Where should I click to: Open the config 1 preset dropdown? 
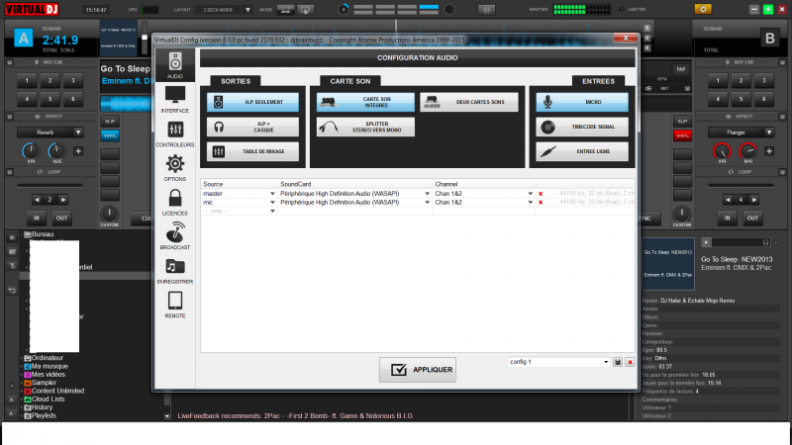(558, 362)
